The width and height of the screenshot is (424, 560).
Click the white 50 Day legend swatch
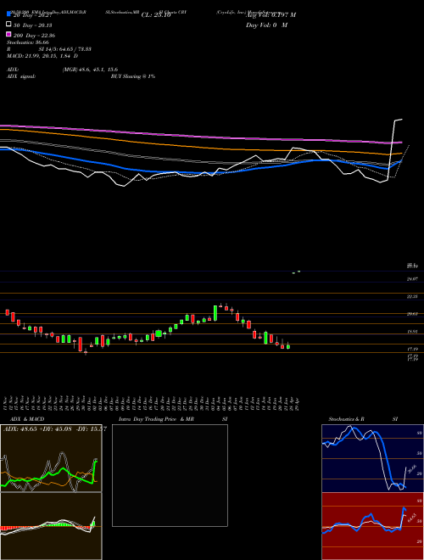tap(8, 25)
